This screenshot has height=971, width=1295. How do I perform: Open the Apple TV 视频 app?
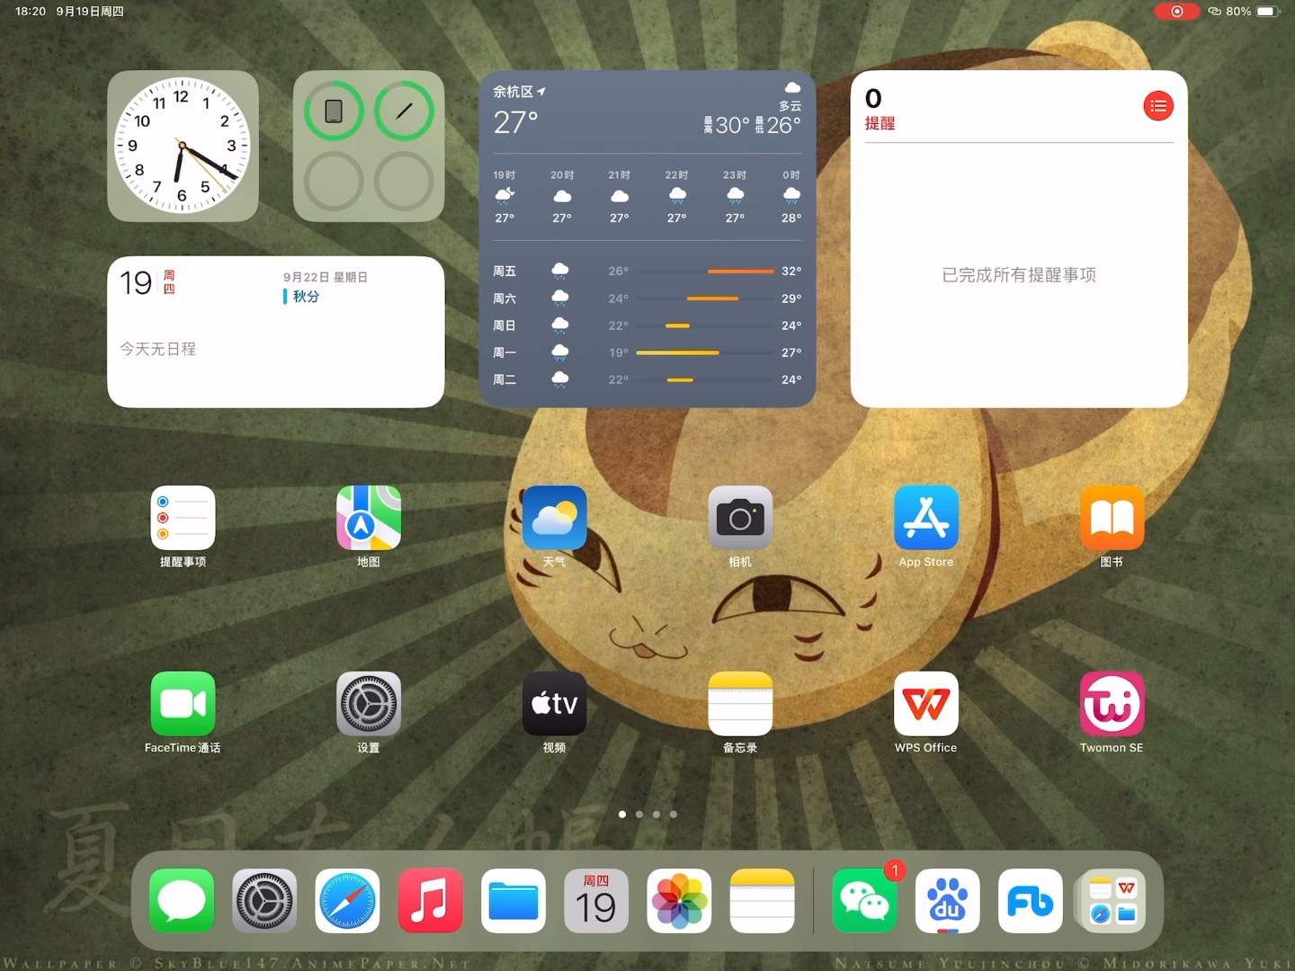[x=555, y=704]
